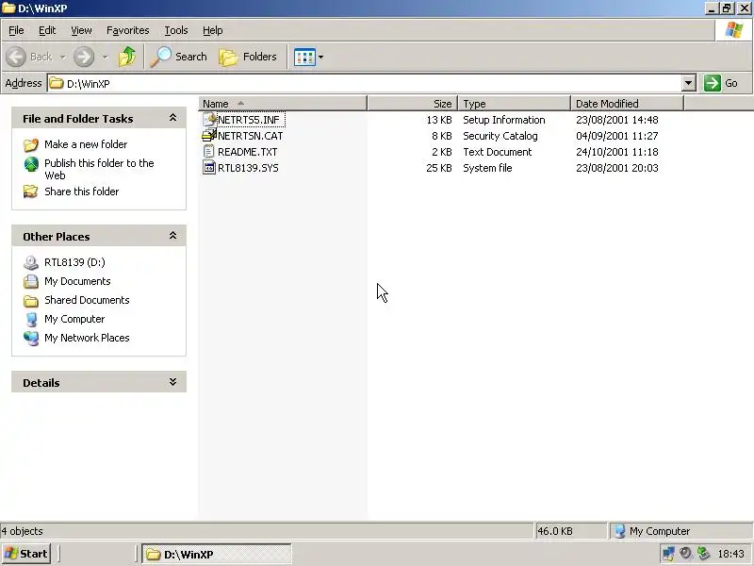Click the Safely Remove Hardware tray icon
This screenshot has width=754, height=566.
703,554
